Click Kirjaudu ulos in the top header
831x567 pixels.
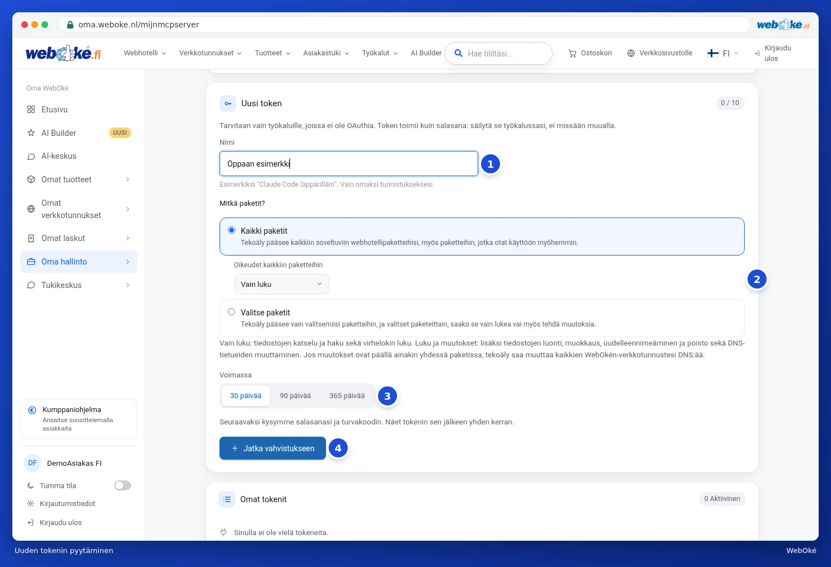tap(773, 53)
